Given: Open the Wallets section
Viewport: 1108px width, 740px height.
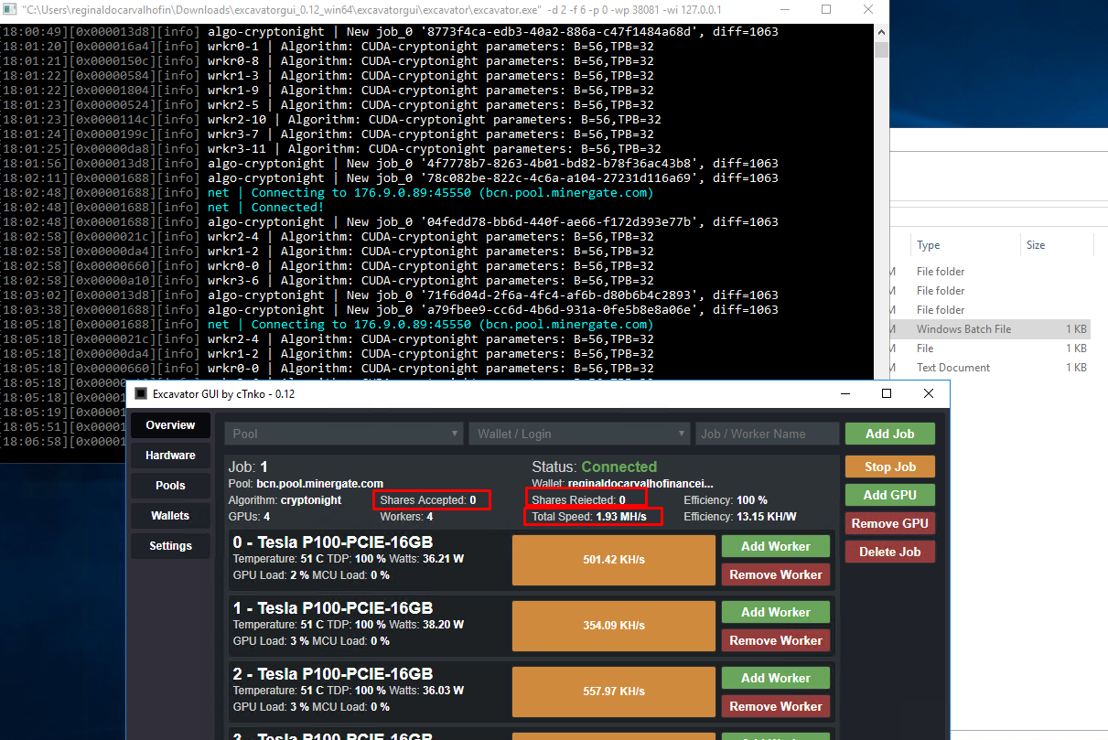Looking at the screenshot, I should [x=170, y=515].
